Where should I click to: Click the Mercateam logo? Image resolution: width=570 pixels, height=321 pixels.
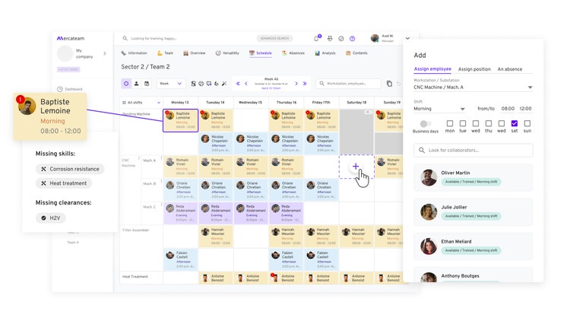point(71,38)
